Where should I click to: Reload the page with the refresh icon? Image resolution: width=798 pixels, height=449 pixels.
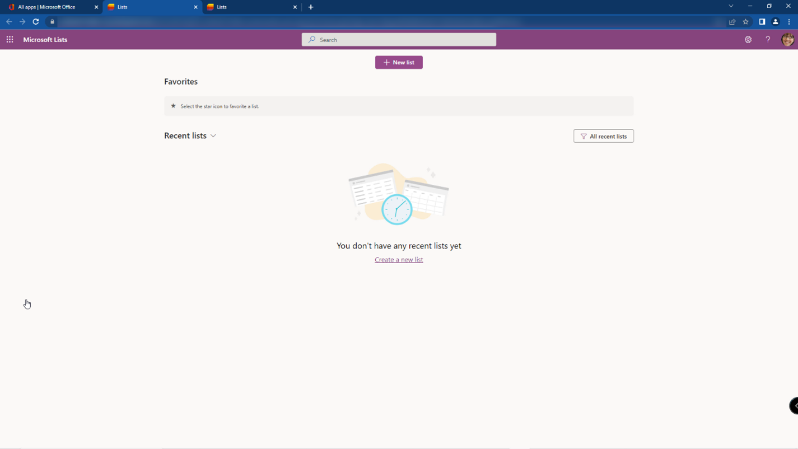click(x=36, y=22)
